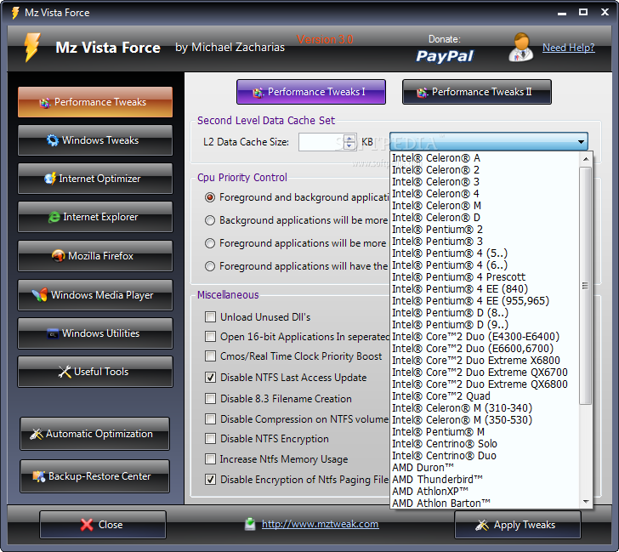Select Foreground and background applications radio

click(210, 197)
